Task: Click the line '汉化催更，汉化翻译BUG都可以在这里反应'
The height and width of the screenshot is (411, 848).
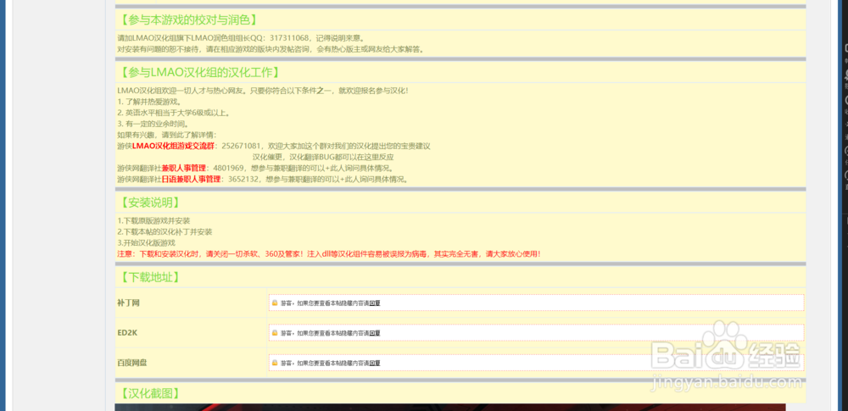Action: click(x=323, y=157)
